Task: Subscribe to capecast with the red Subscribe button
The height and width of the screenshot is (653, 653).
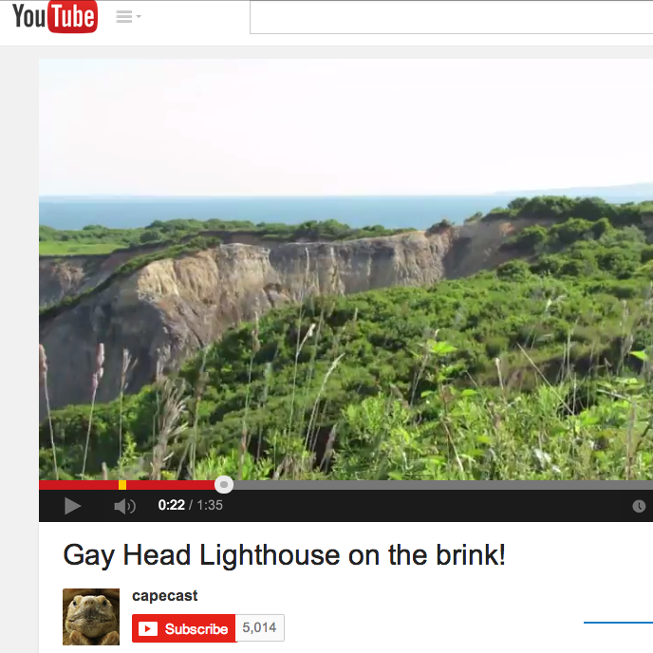Action: click(184, 628)
